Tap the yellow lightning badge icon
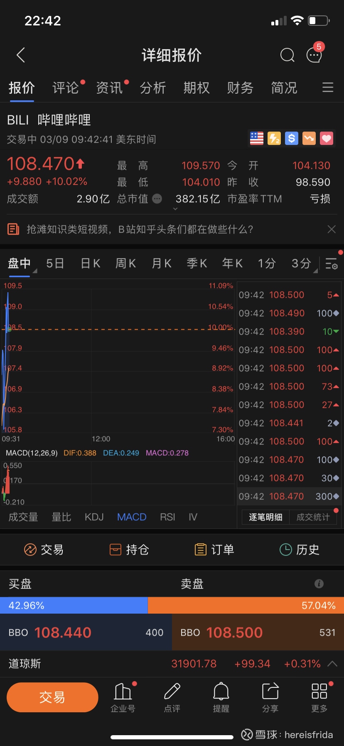Screen dimensions: 344x746 click(x=274, y=138)
